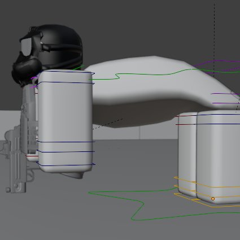Viewport: 240px width, 240px height.
Task: Click the orange origin dot
Action: pyautogui.click(x=213, y=199)
